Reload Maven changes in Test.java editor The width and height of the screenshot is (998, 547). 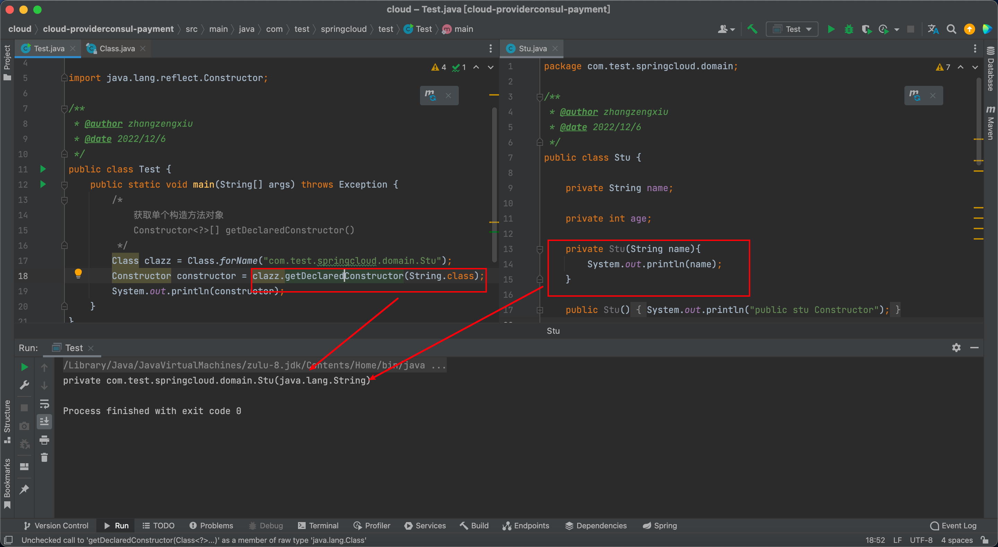click(x=430, y=95)
